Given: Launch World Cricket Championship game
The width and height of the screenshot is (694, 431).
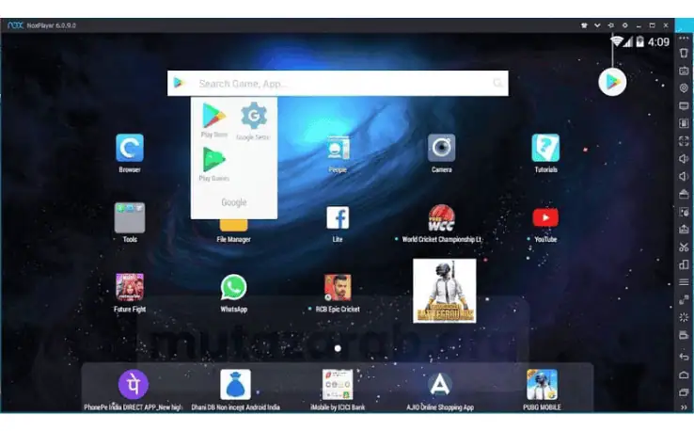Looking at the screenshot, I should pyautogui.click(x=441, y=217).
